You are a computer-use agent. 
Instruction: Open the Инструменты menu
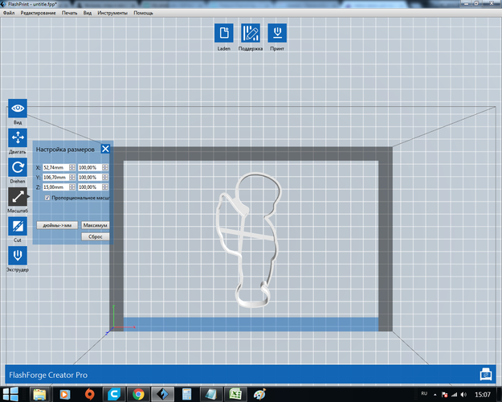coord(112,13)
